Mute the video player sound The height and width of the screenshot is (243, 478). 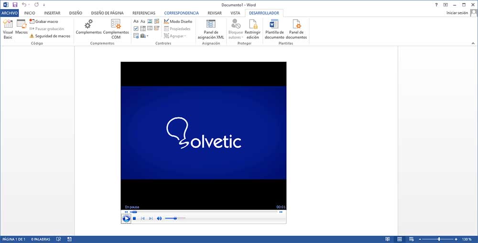(x=159, y=219)
